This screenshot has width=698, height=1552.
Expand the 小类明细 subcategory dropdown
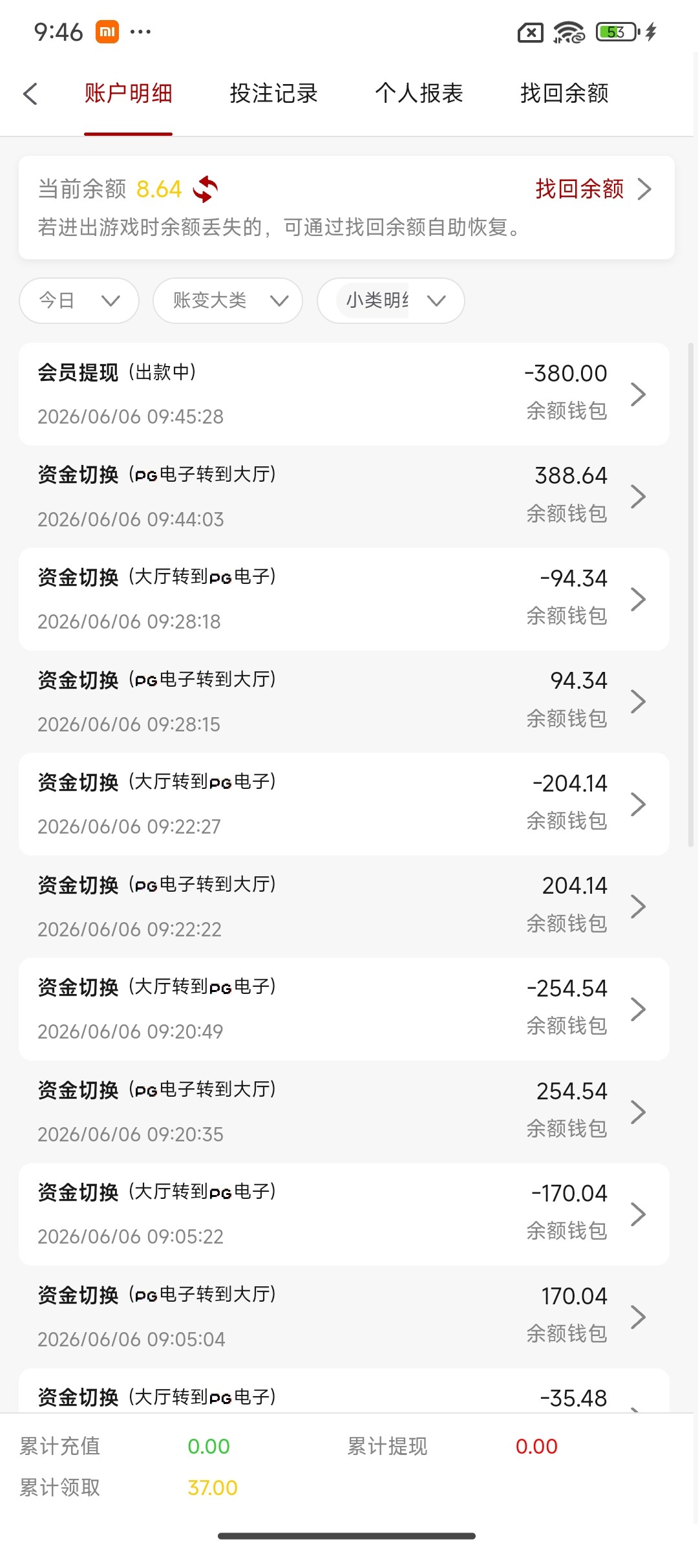390,301
